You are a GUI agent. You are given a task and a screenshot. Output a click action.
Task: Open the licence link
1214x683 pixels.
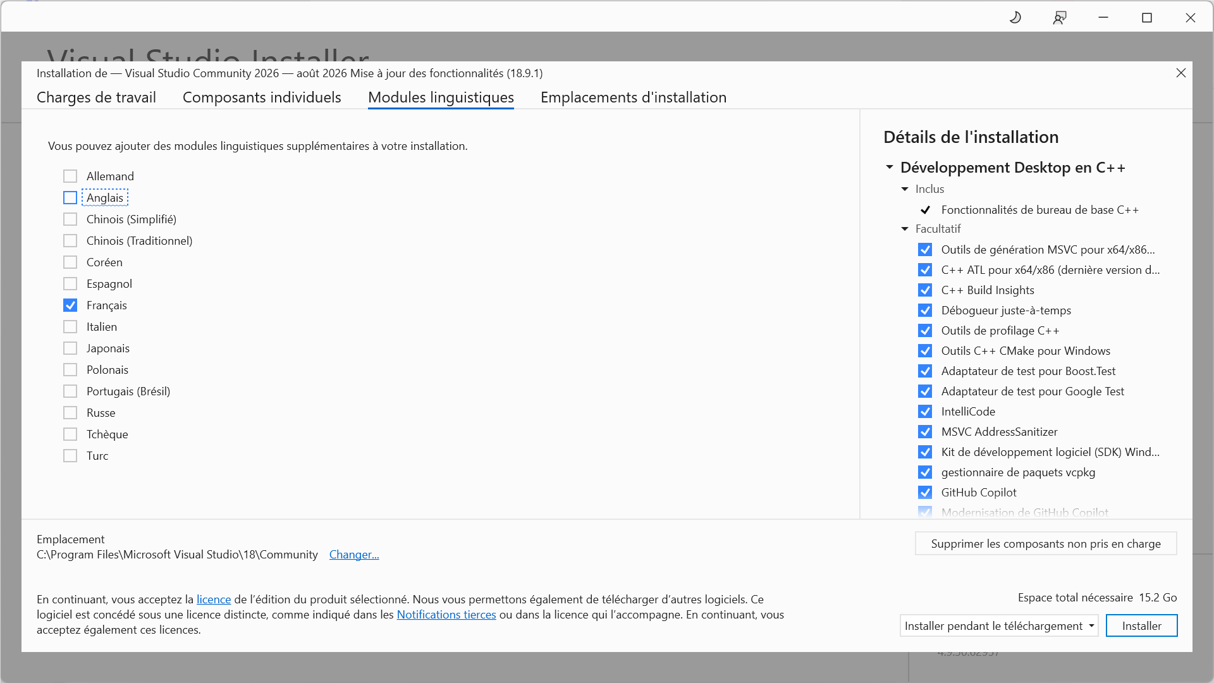(214, 600)
